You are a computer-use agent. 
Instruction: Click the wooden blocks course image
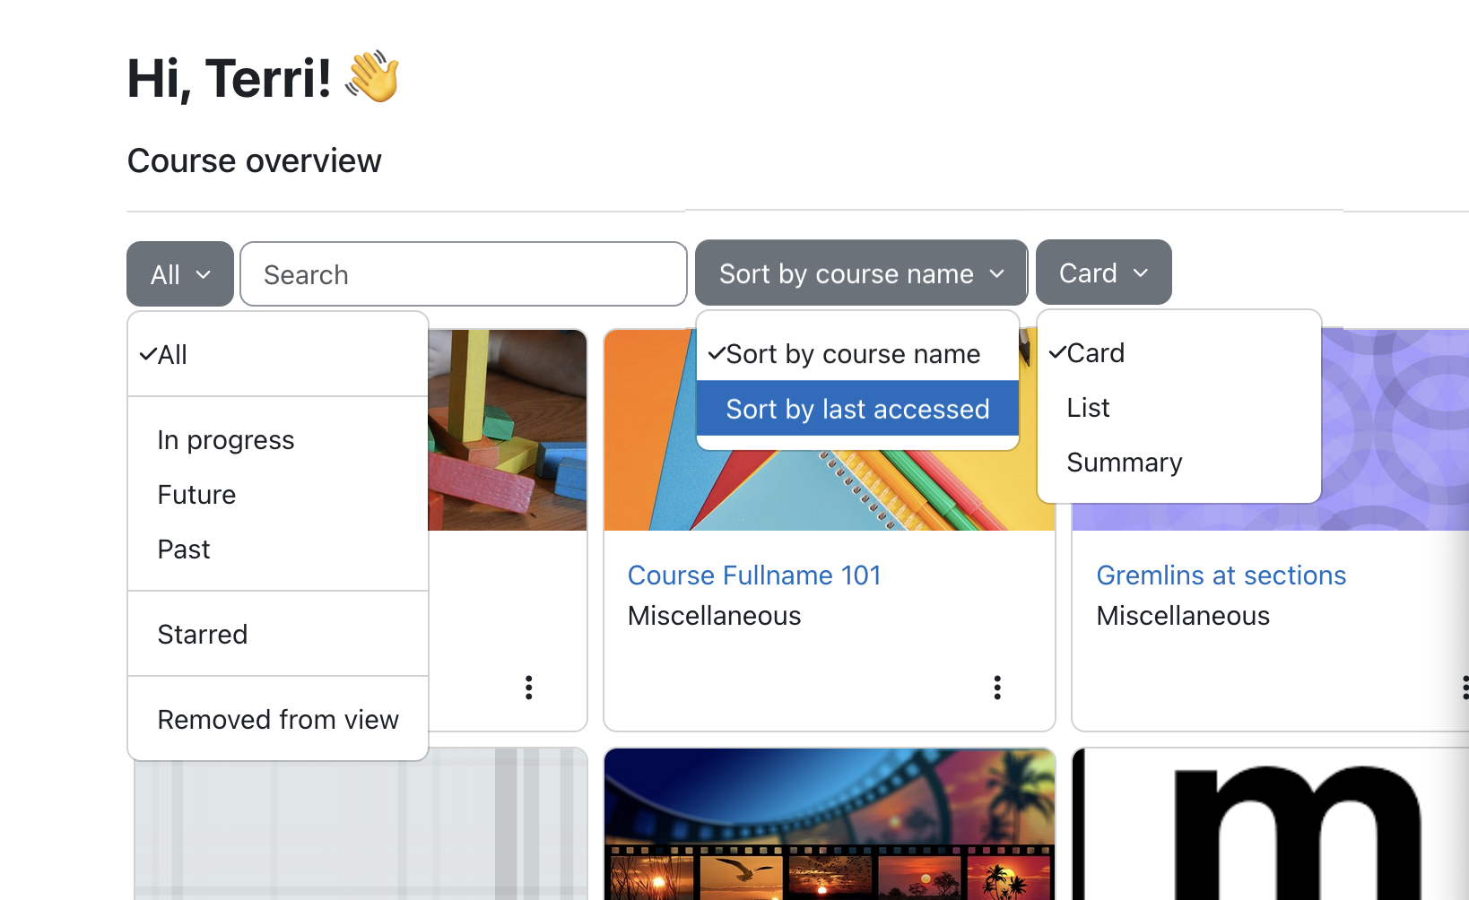[x=508, y=430]
